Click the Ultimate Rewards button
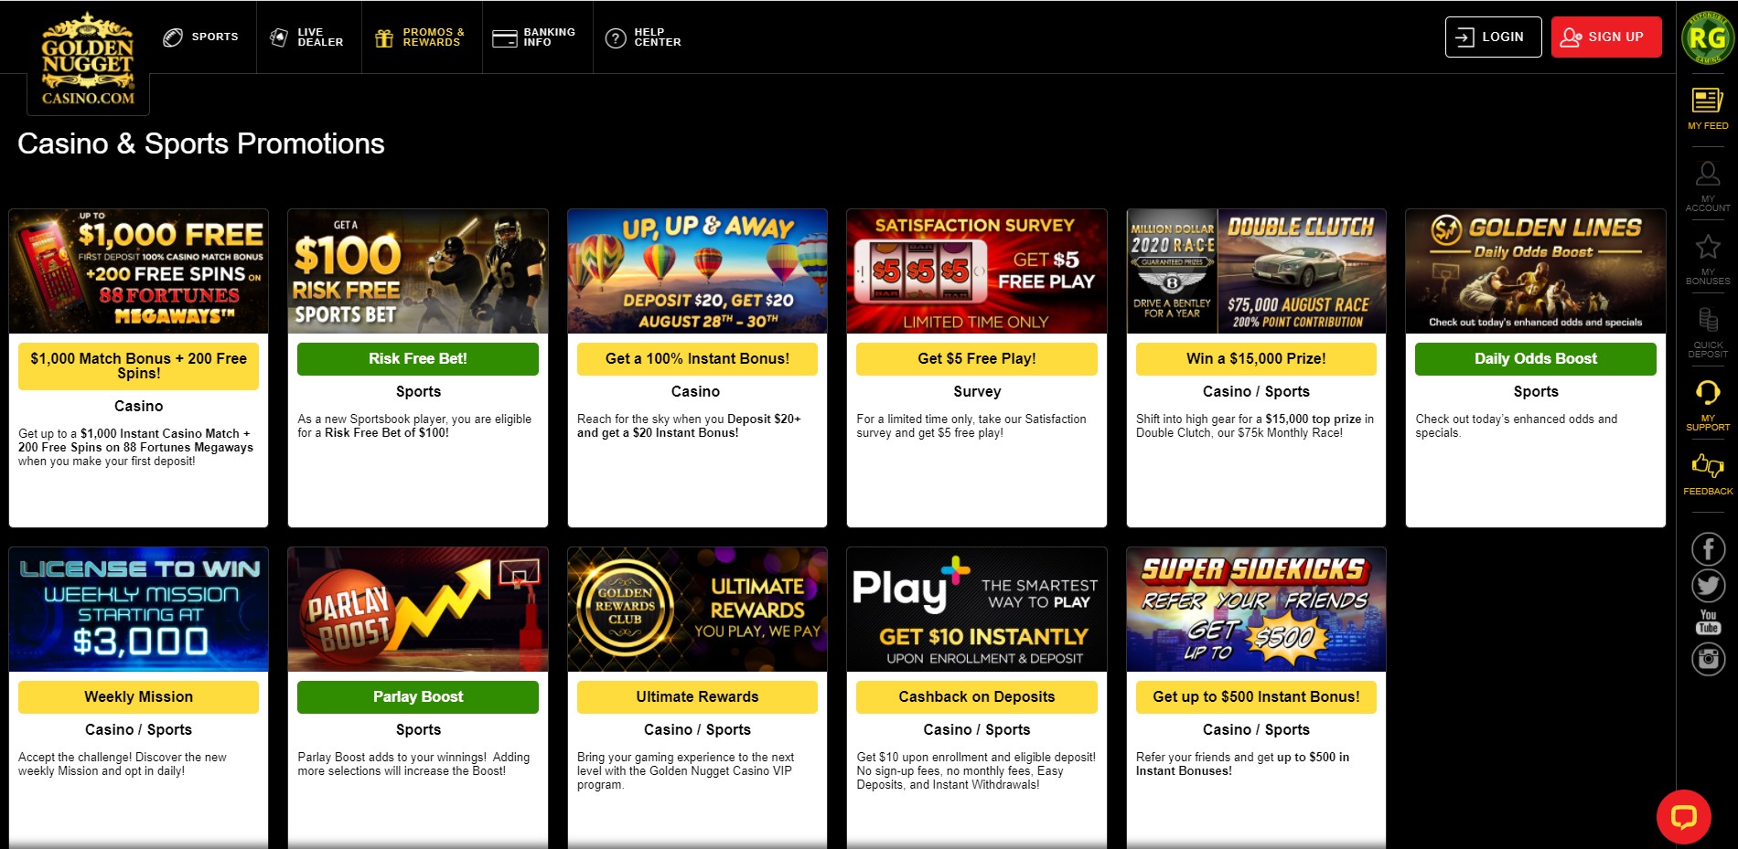 pos(697,696)
